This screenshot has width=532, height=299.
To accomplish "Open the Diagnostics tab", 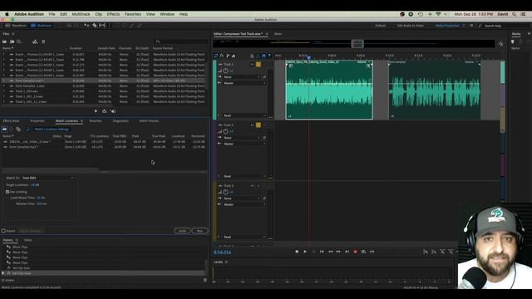I will [121, 121].
